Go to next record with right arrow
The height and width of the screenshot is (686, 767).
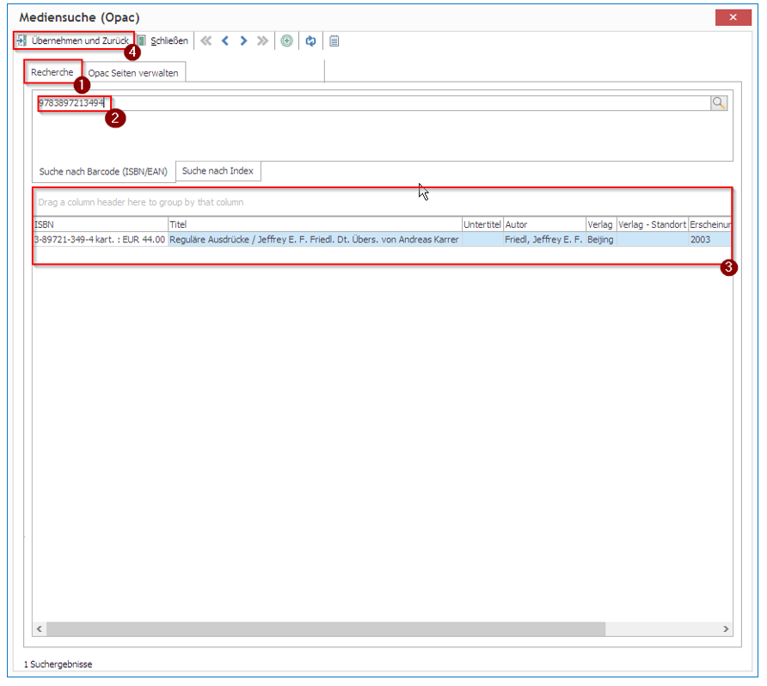243,40
